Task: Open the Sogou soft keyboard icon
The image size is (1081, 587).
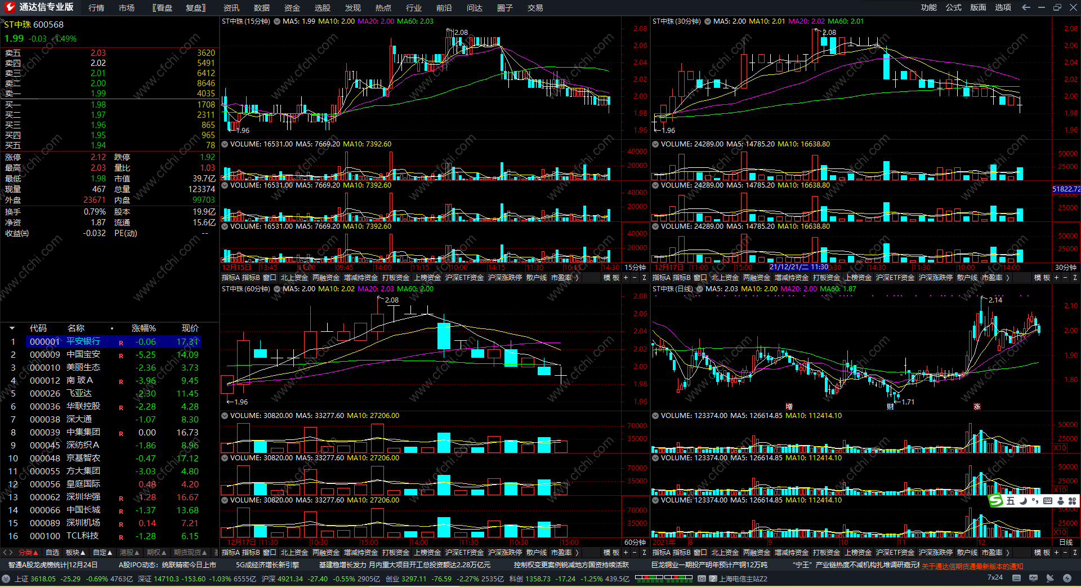Action: [1048, 501]
